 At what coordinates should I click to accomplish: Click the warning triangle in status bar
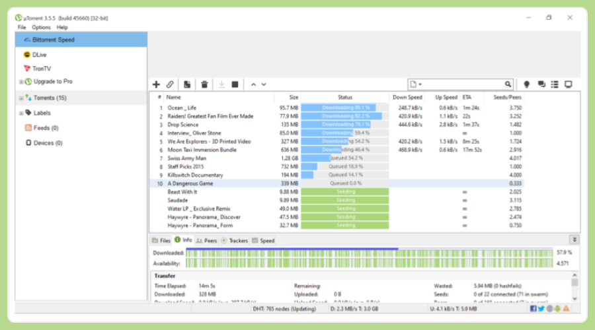(566, 308)
